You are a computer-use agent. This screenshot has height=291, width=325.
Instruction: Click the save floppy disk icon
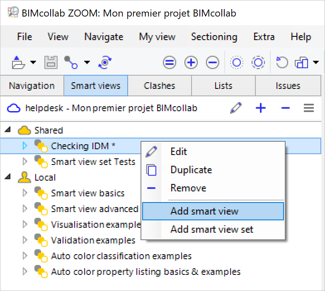click(51, 62)
